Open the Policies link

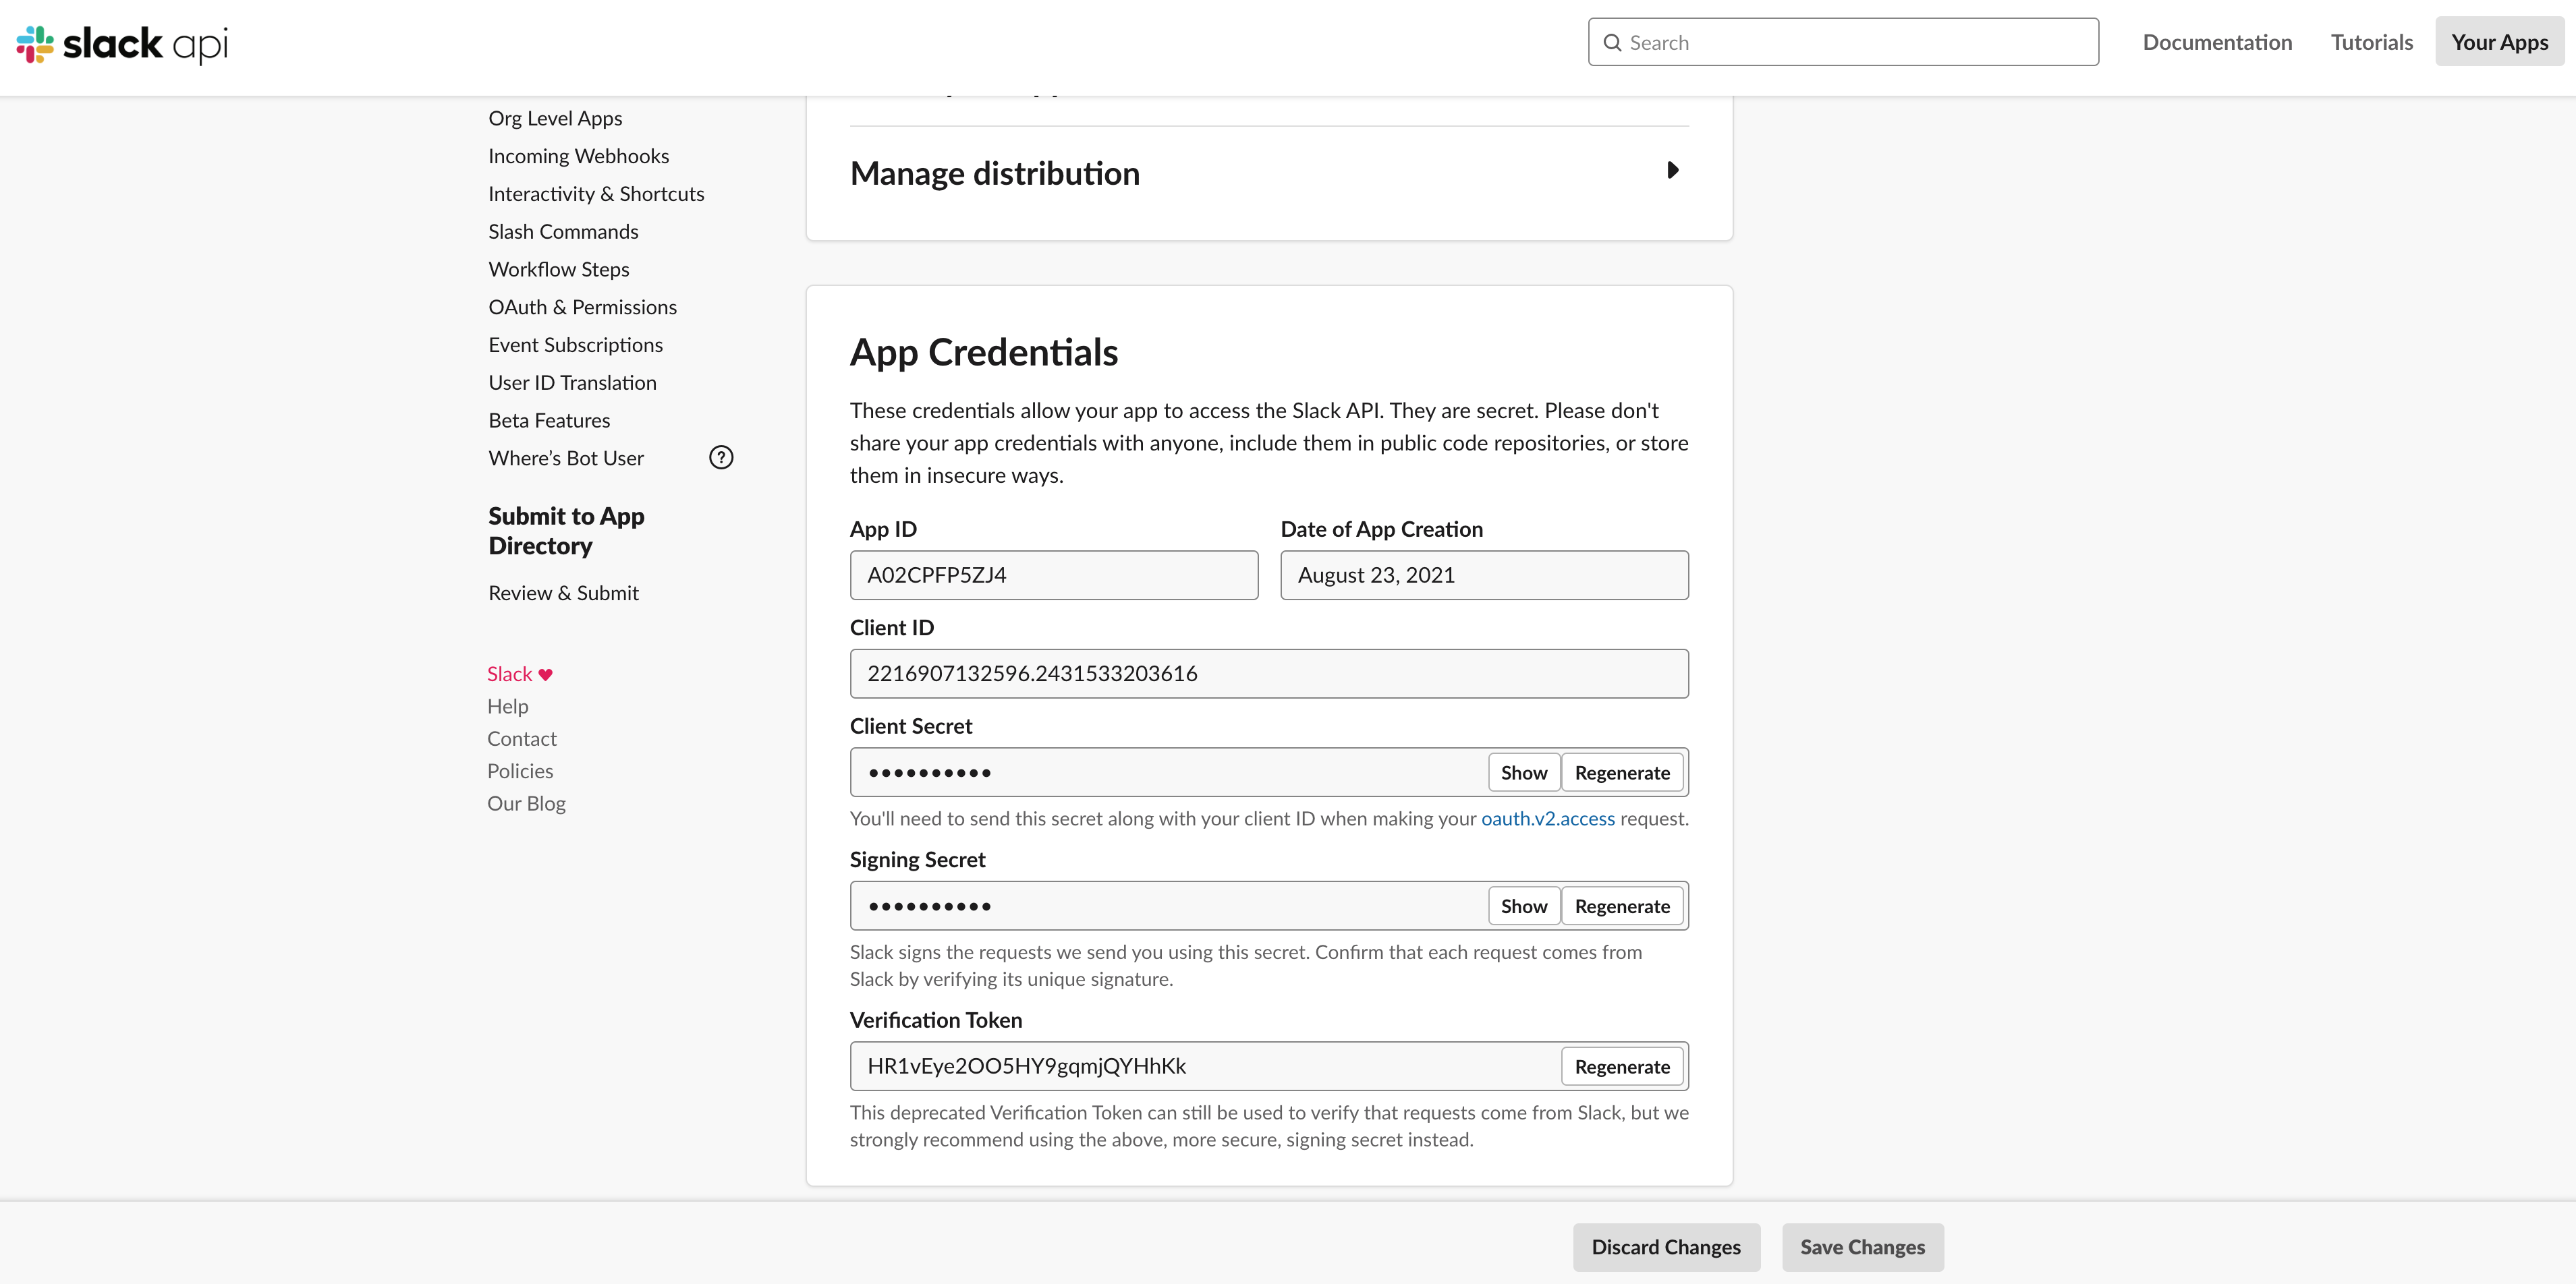[x=520, y=771]
